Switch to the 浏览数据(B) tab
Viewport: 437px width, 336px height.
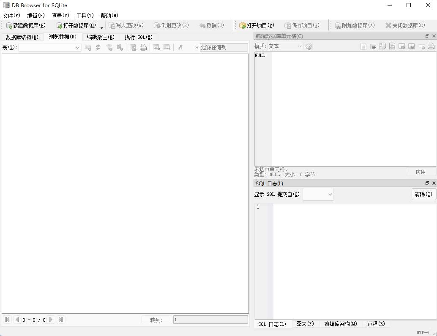[63, 37]
